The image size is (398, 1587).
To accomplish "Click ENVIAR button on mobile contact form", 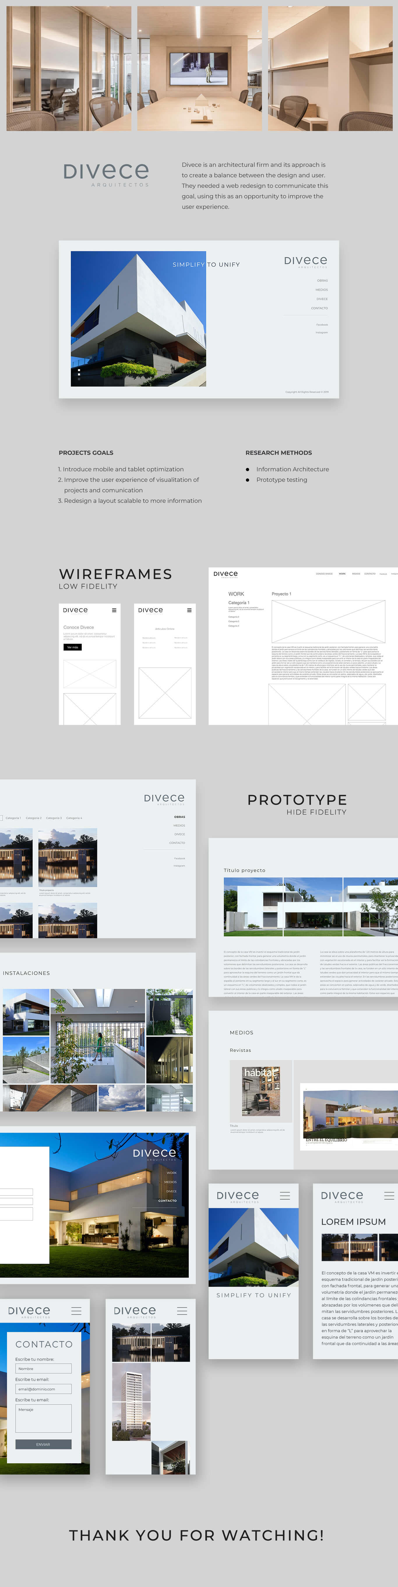I will pos(43,1444).
